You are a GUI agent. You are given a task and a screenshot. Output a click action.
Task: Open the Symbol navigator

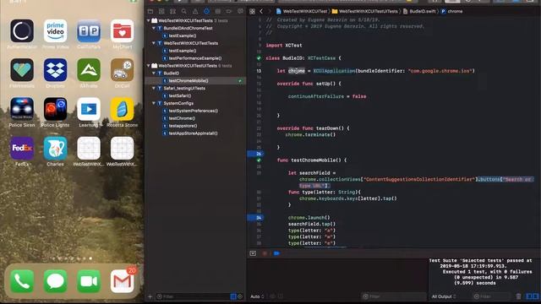[x=172, y=11]
